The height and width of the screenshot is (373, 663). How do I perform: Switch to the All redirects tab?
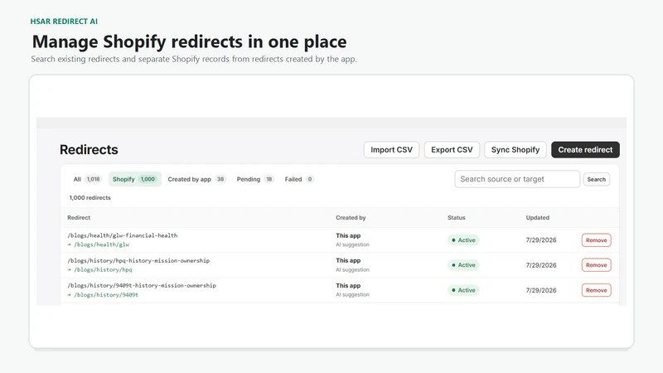pyautogui.click(x=86, y=179)
